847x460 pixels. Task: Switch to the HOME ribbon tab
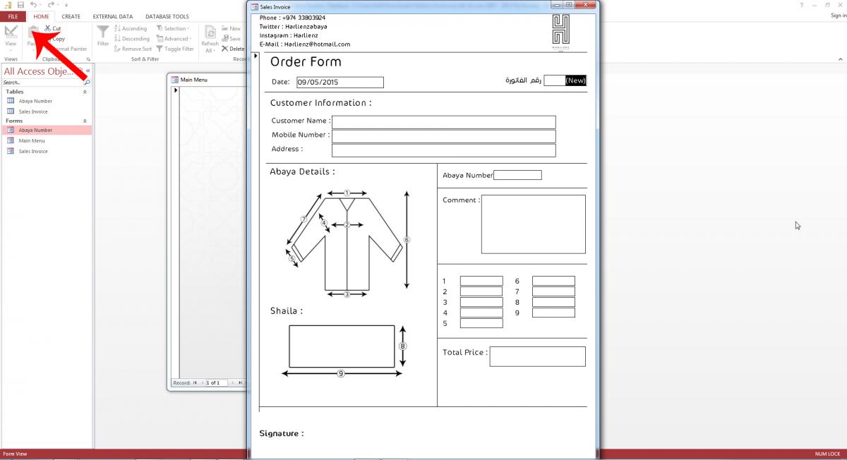(x=41, y=16)
